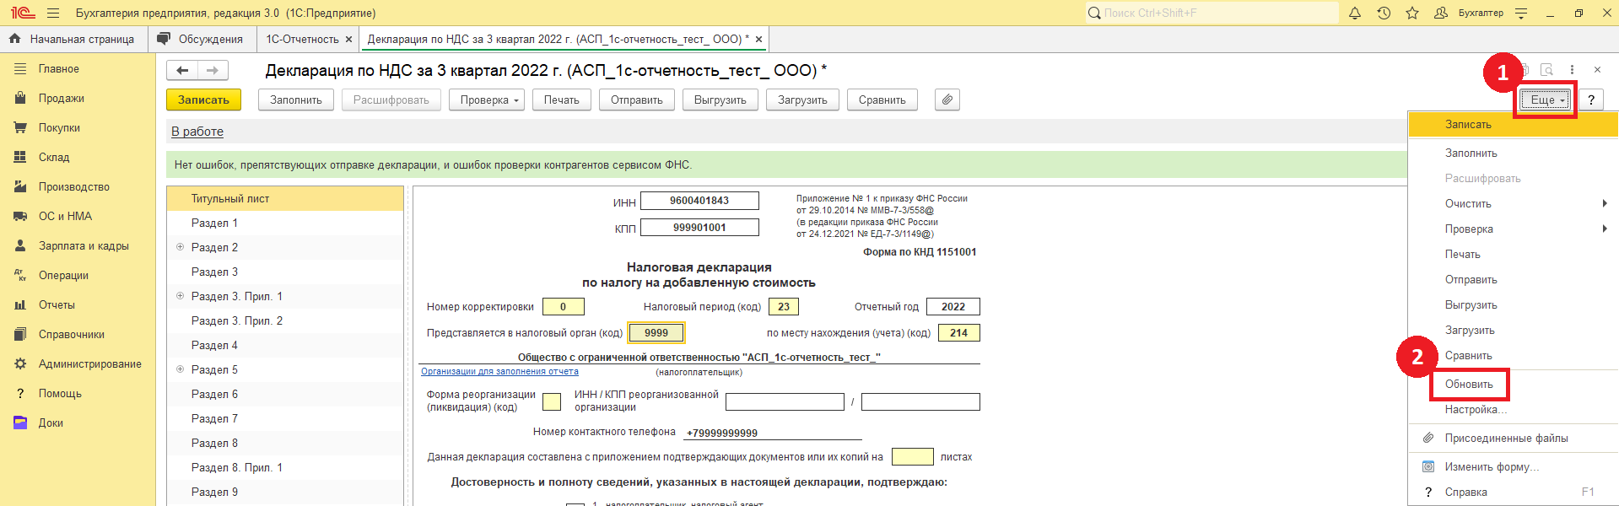Click the yellow Записать toolbar button
The image size is (1619, 506).
point(203,100)
